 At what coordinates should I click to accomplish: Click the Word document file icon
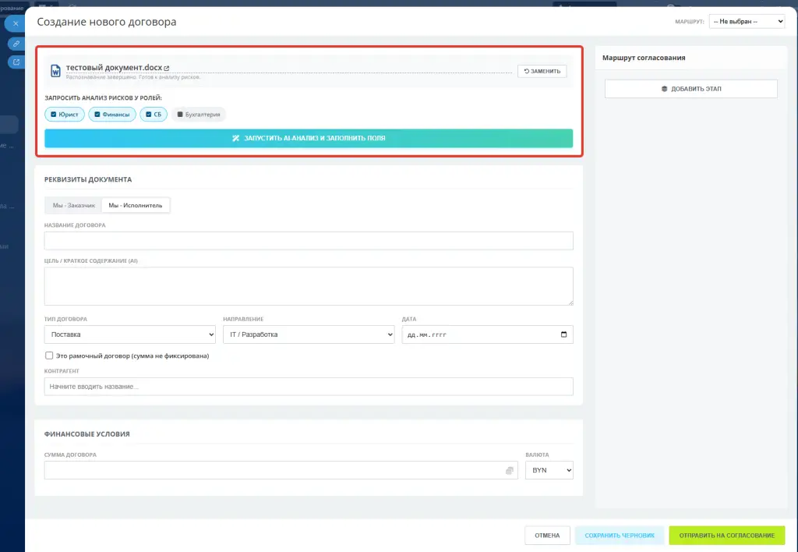(x=55, y=71)
